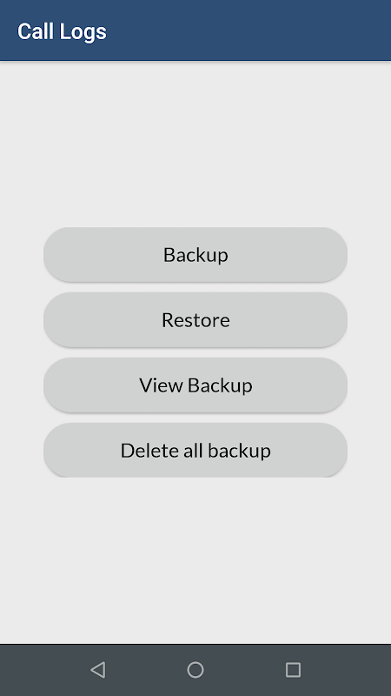Remove every backup with the bottom button
The height and width of the screenshot is (696, 391).
[x=195, y=451]
